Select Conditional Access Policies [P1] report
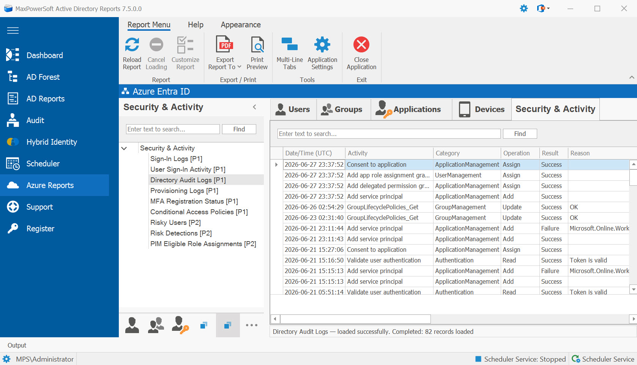The width and height of the screenshot is (637, 365). click(x=199, y=212)
